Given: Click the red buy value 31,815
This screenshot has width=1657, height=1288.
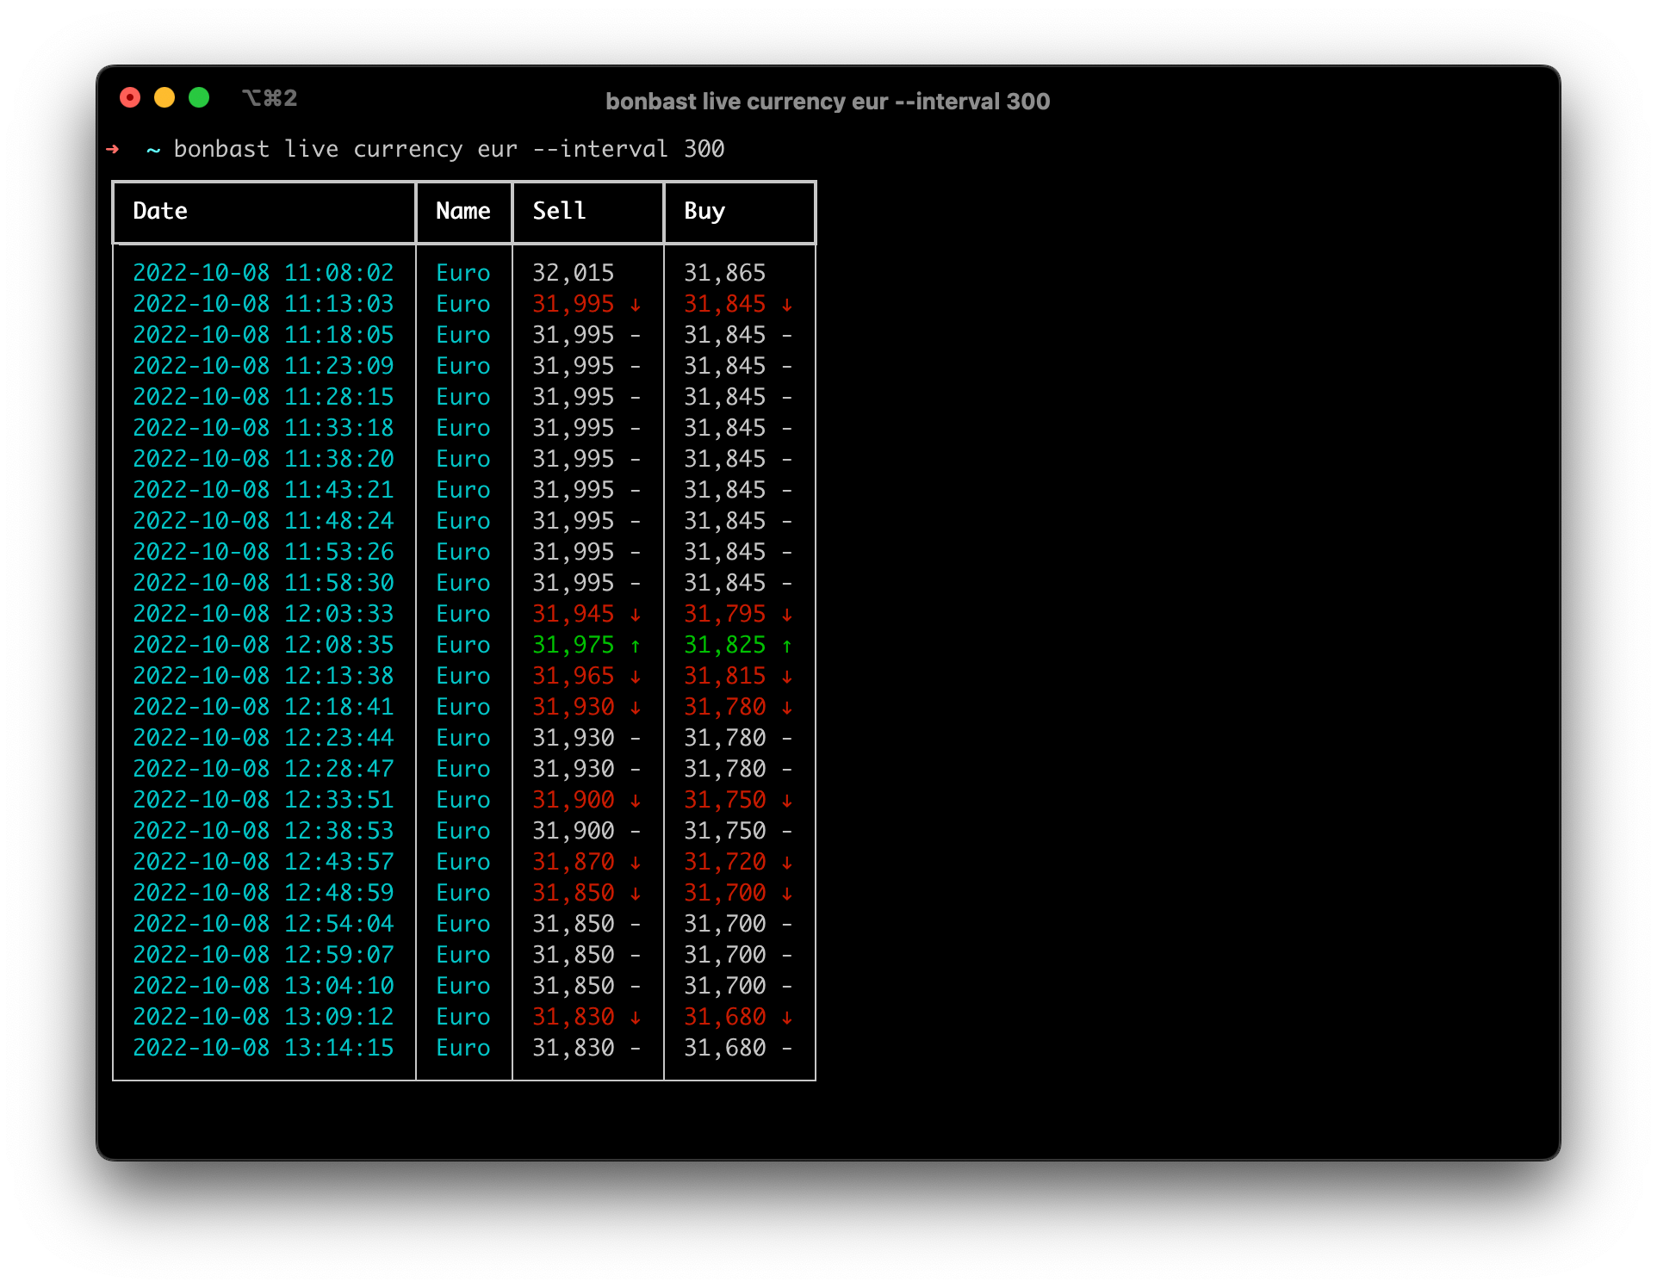Looking at the screenshot, I should pos(725,677).
